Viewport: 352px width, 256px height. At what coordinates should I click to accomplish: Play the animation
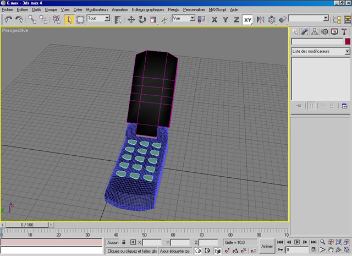[297, 242]
